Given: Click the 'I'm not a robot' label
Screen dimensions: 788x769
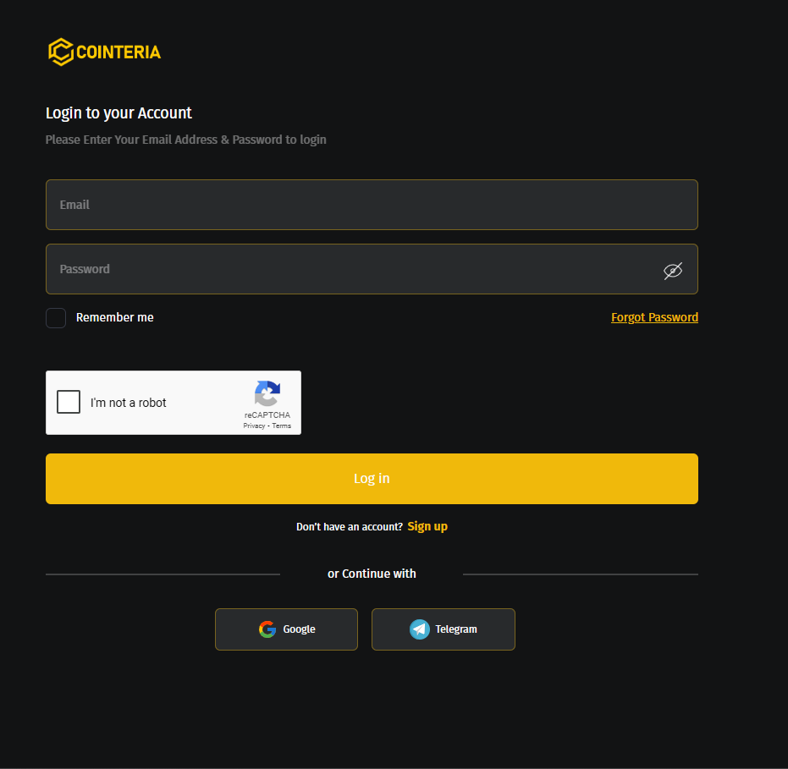Looking at the screenshot, I should tap(129, 403).
